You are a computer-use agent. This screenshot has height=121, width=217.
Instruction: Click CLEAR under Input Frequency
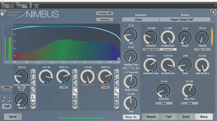pos(22,87)
